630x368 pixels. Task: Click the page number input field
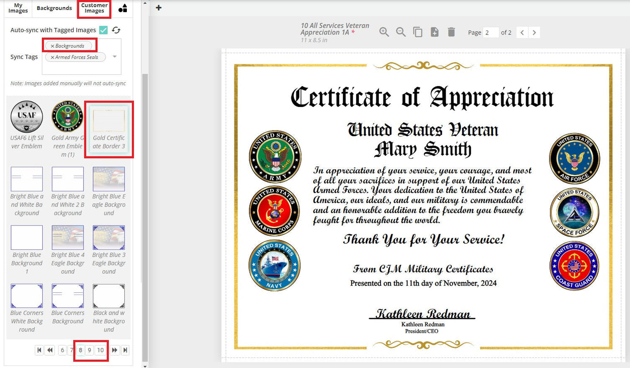click(x=491, y=33)
